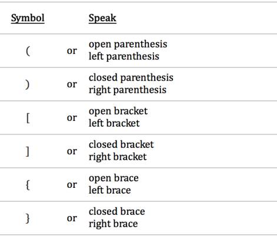Click the text 'closed bracket'
Viewport: 277px width, 236px height.
coord(121,145)
